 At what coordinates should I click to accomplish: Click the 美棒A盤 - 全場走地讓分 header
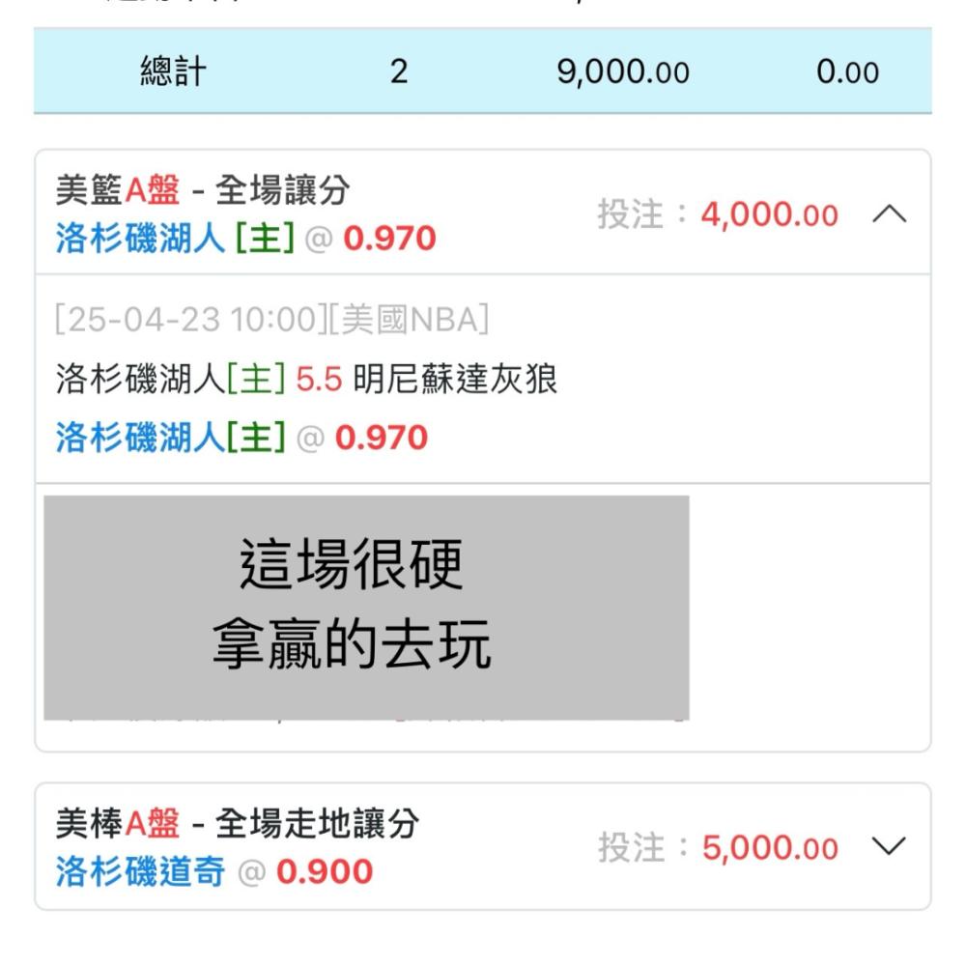[x=238, y=823]
